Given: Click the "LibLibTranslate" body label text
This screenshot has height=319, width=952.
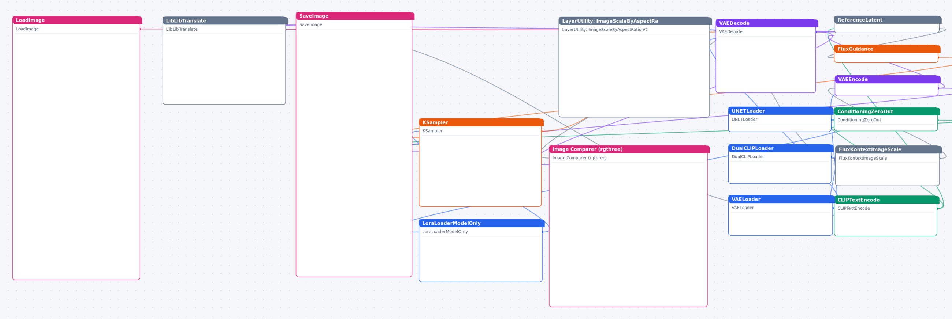Looking at the screenshot, I should pyautogui.click(x=182, y=29).
